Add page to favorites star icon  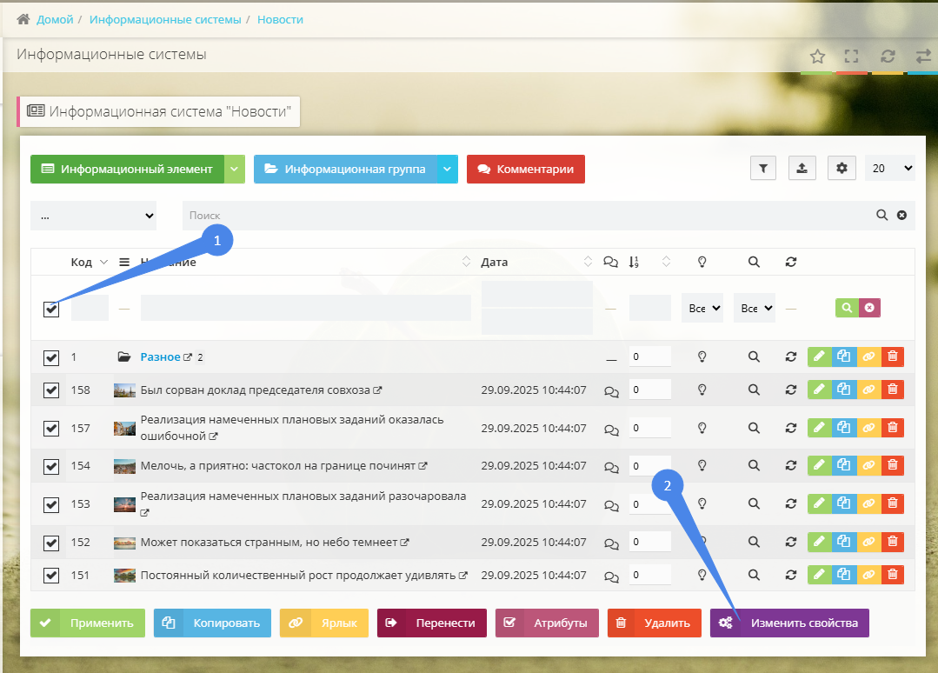coord(817,57)
